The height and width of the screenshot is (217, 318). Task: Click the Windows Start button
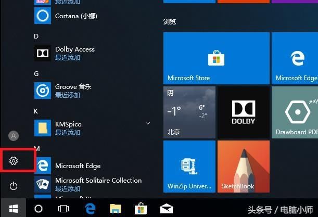click(14, 209)
